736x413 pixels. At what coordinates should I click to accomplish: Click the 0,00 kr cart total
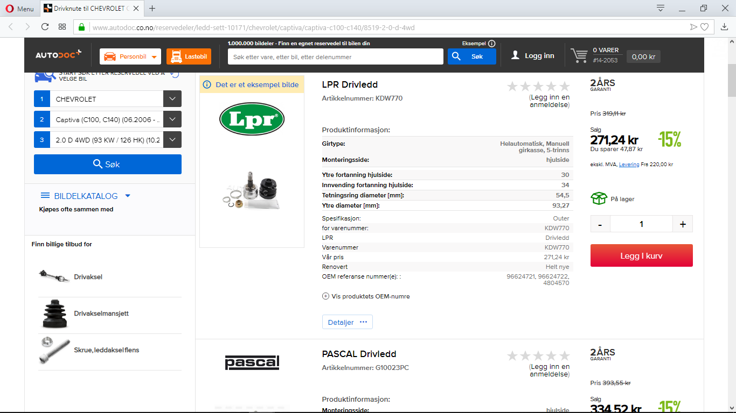click(643, 56)
